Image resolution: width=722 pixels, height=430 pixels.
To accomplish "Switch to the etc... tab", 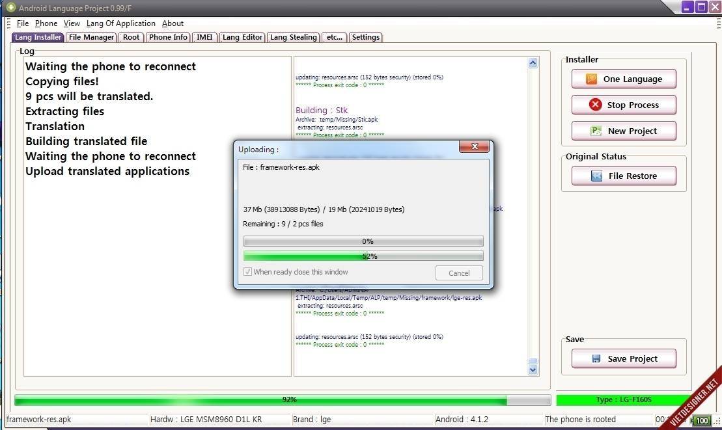I will click(x=334, y=37).
